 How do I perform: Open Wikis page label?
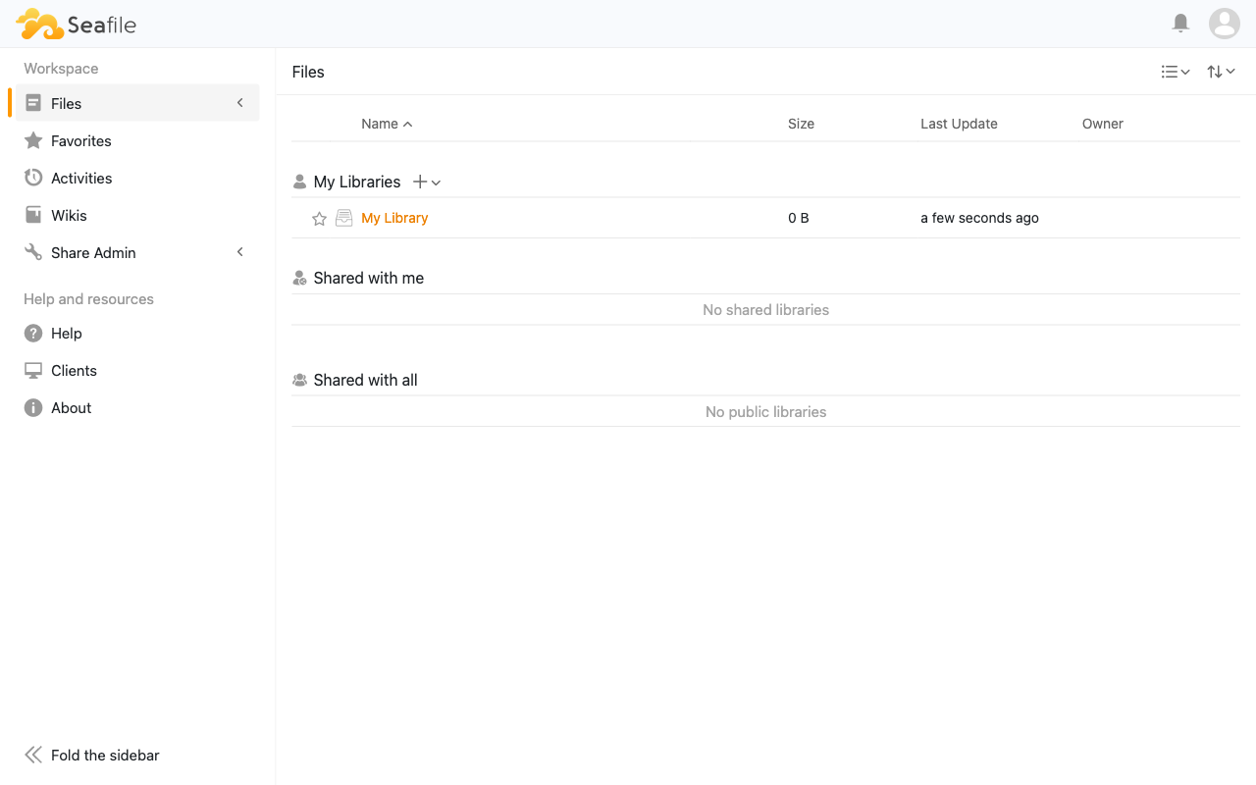69,215
